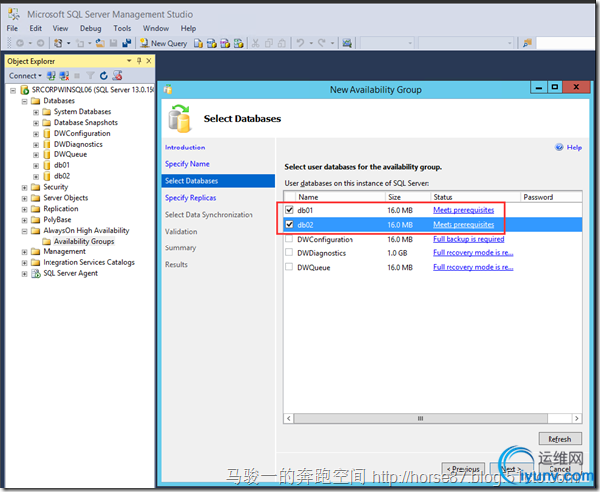Click the Open File toolbar icon

[x=100, y=43]
